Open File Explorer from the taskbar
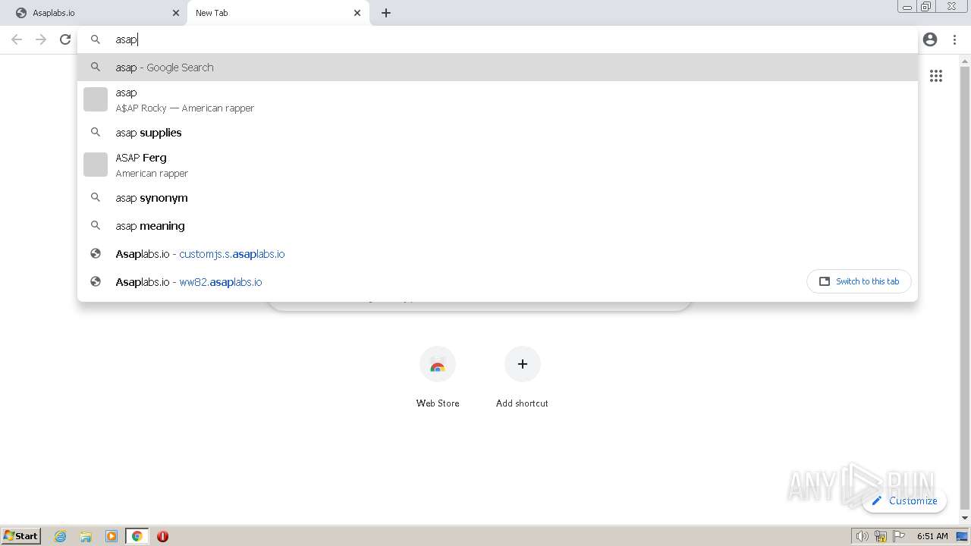Screen dimensions: 971x546 point(86,536)
